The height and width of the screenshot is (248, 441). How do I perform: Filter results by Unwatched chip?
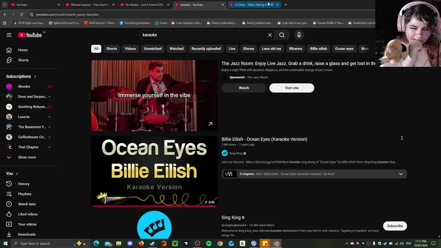153,49
